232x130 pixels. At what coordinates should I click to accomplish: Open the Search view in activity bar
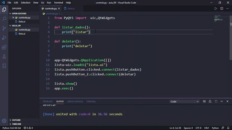[x=4, y=19]
